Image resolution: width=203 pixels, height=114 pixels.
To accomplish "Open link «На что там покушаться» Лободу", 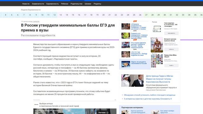I will pyautogui.click(x=139, y=54).
